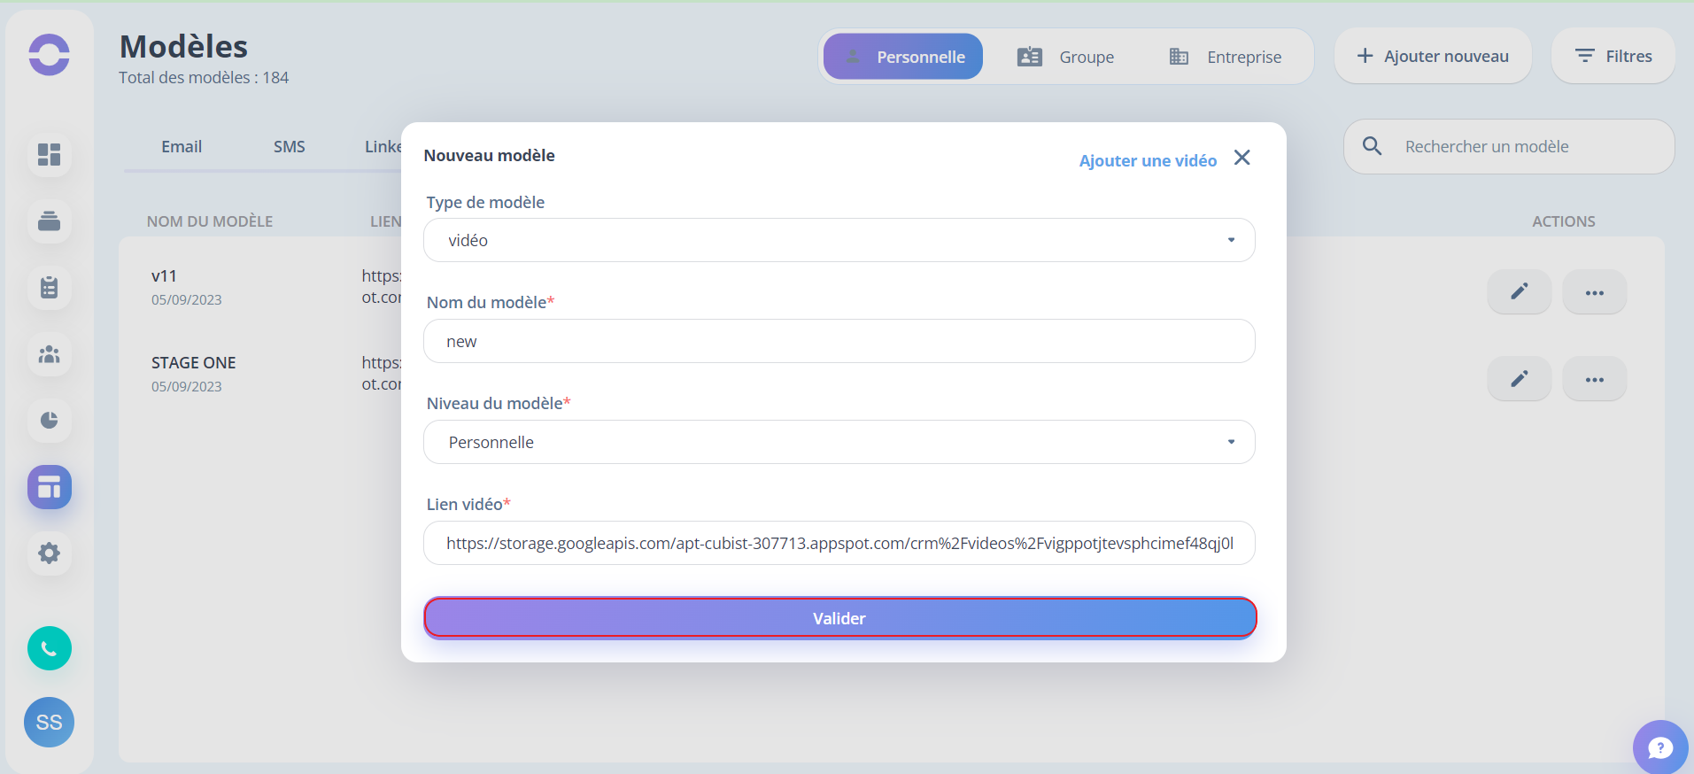The width and height of the screenshot is (1694, 774).
Task: Click the ACTIONS column header
Action: point(1564,221)
